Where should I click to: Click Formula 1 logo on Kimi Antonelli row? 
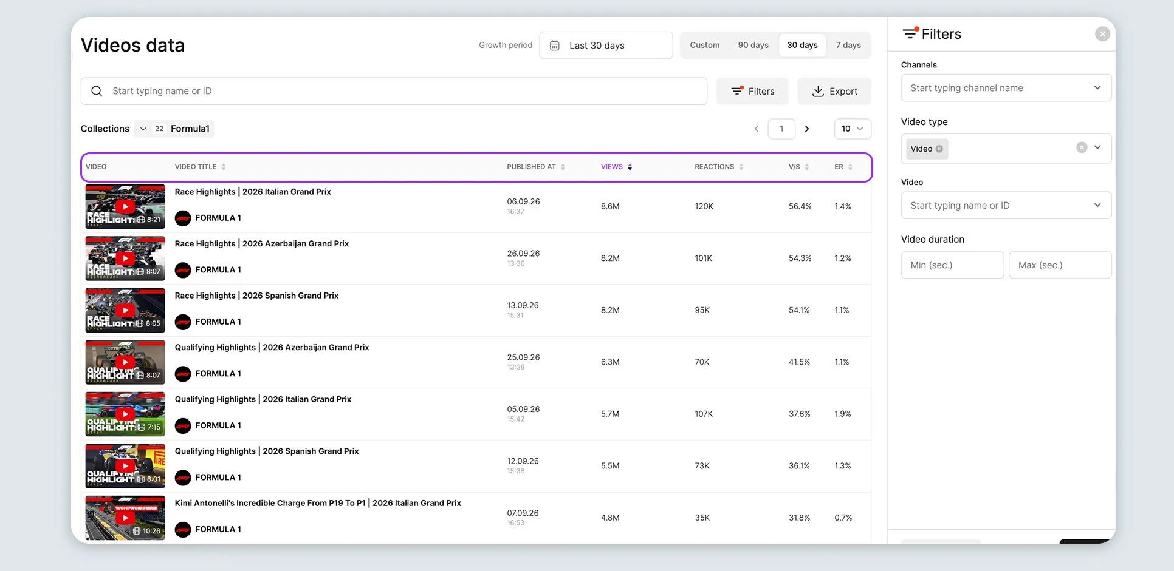(x=183, y=530)
